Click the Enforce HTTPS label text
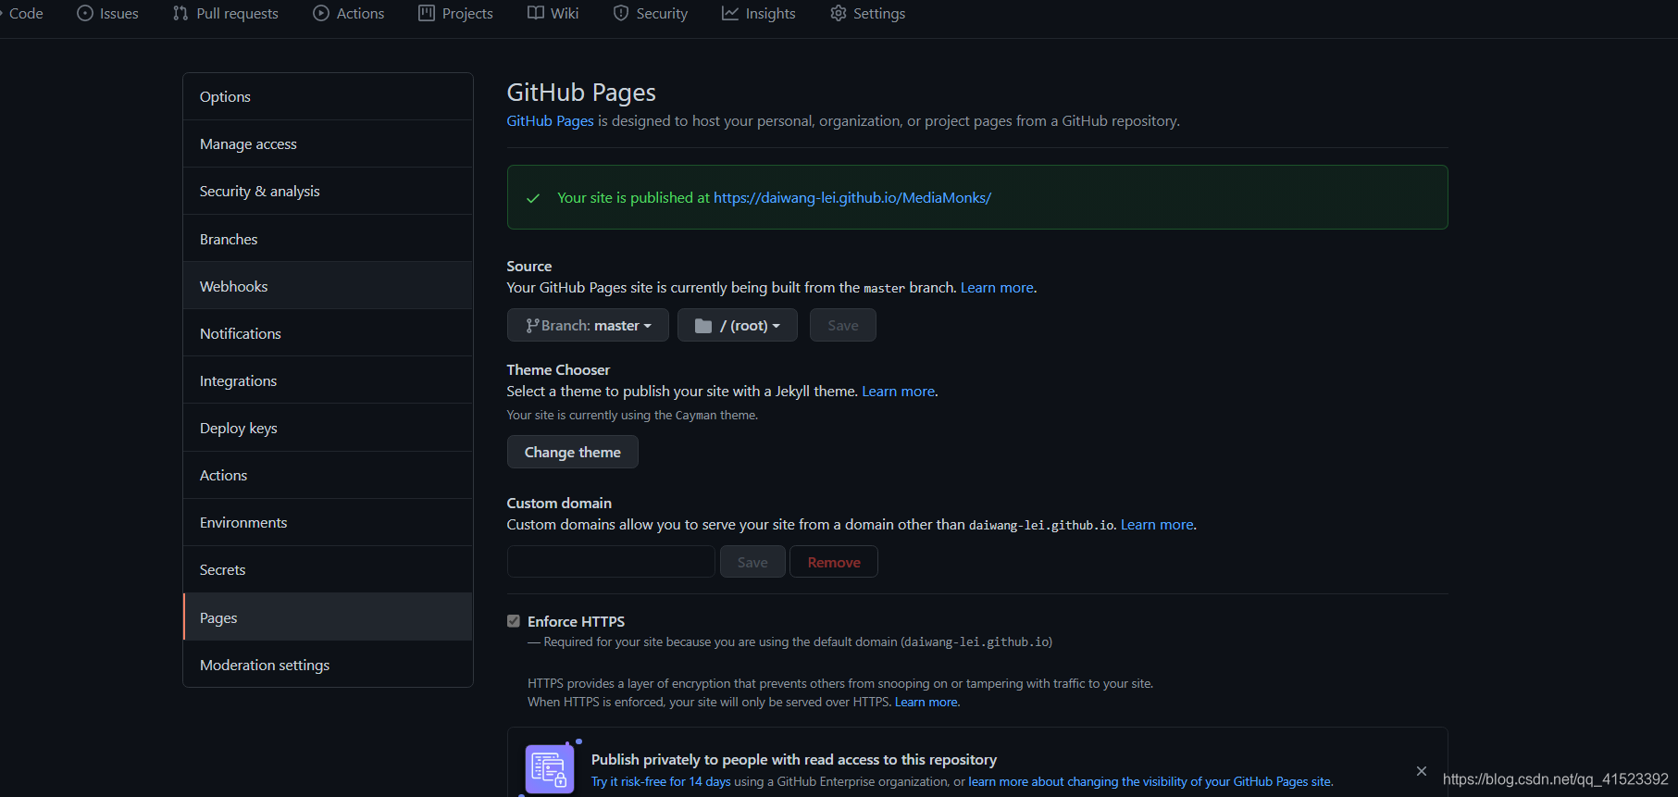 (576, 621)
